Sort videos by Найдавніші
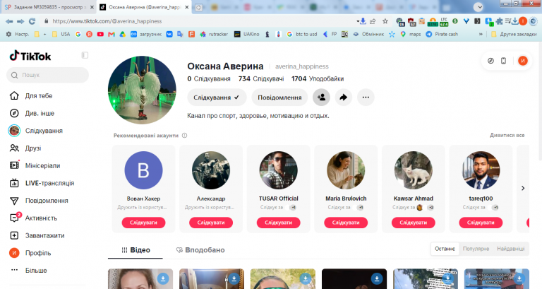The image size is (542, 289). 510,249
